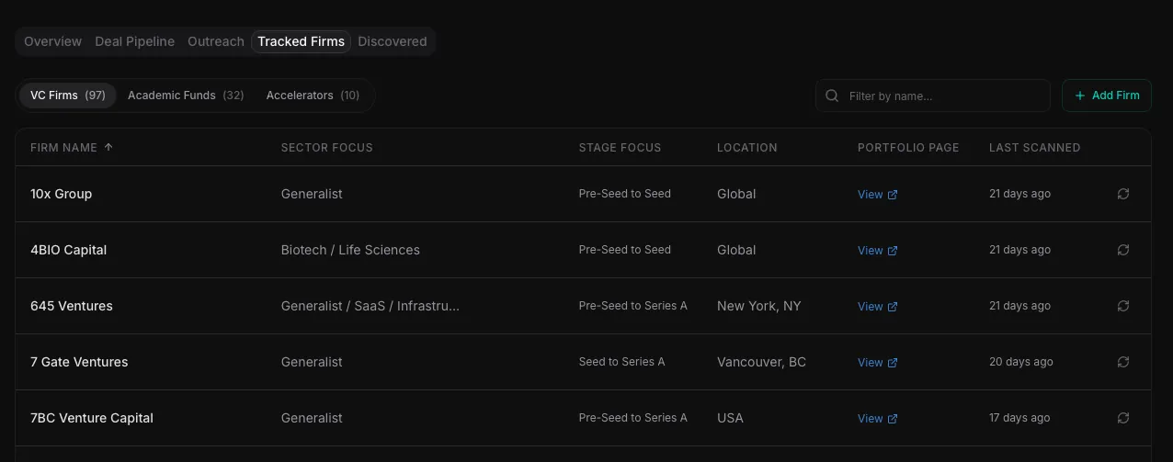Click the search magnifier icon

pos(832,96)
